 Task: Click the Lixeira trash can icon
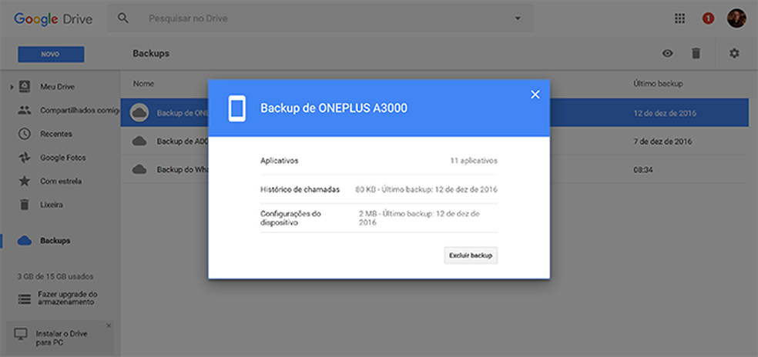(x=24, y=205)
